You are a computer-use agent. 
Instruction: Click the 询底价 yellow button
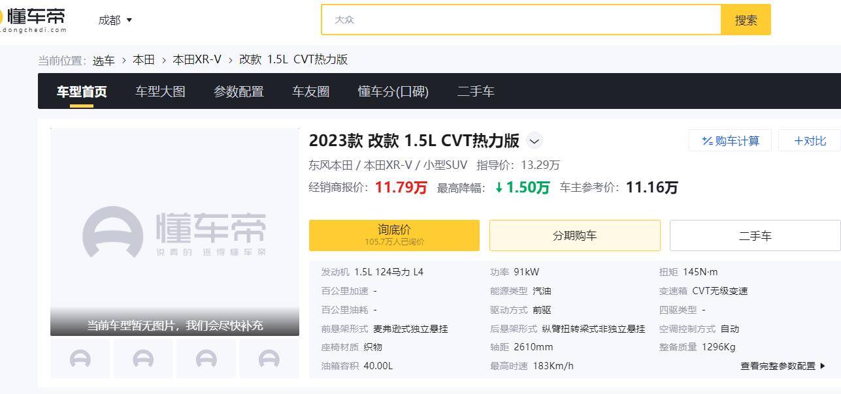pyautogui.click(x=394, y=235)
